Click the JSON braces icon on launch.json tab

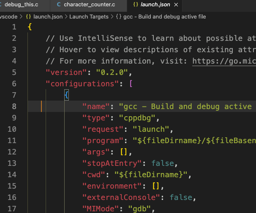(135, 5)
